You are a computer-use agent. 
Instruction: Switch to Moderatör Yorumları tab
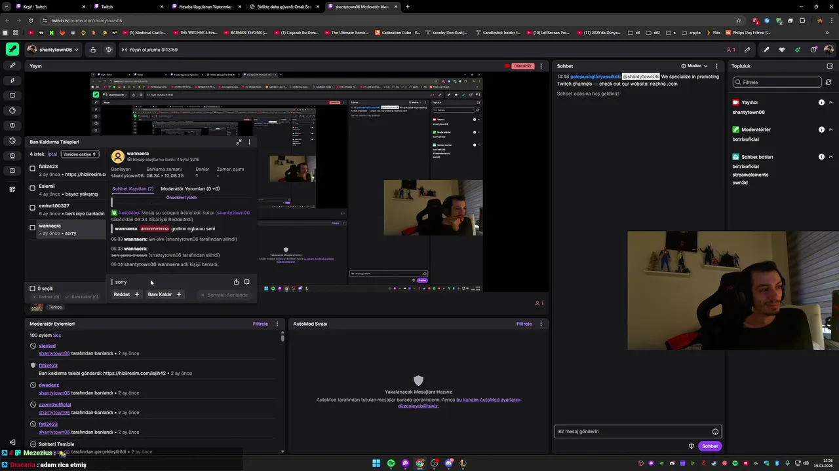click(x=190, y=189)
